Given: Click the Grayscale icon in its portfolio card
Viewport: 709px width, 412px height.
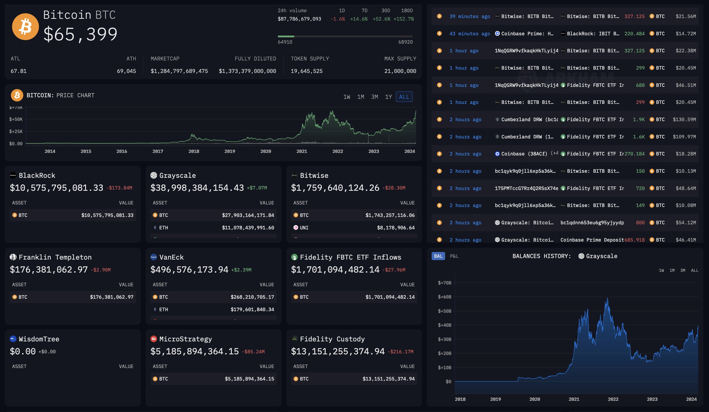Looking at the screenshot, I should point(154,175).
